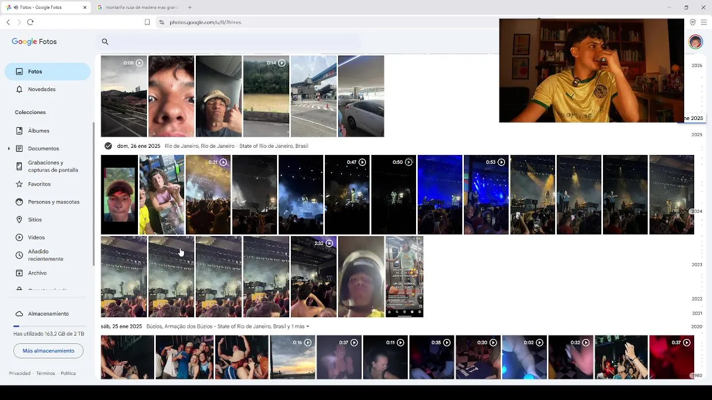Close the Fotos - Google Fotos tab
The image size is (712, 400).
tap(85, 7)
